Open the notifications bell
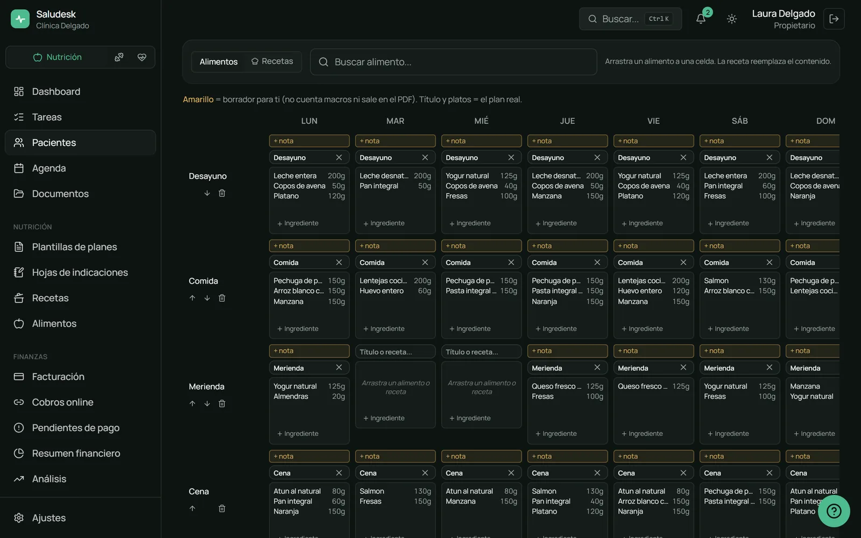861x538 pixels. (x=701, y=19)
